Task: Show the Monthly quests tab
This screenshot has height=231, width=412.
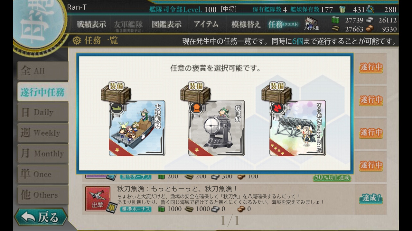Action: coord(43,153)
